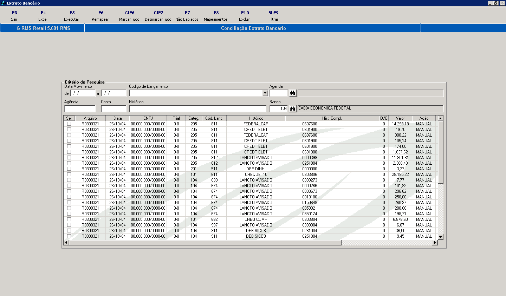Click the Sel. column header
The width and height of the screenshot is (506, 296).
pyautogui.click(x=69, y=118)
